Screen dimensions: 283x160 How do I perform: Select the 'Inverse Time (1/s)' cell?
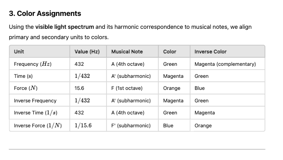click(x=40, y=113)
